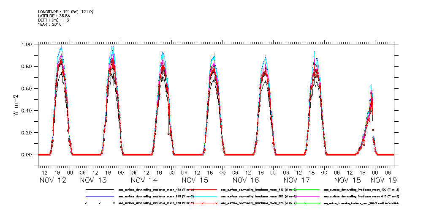The image size is (426, 213).
Task: Select the legend label ending in mean_670
Action: [259, 203]
